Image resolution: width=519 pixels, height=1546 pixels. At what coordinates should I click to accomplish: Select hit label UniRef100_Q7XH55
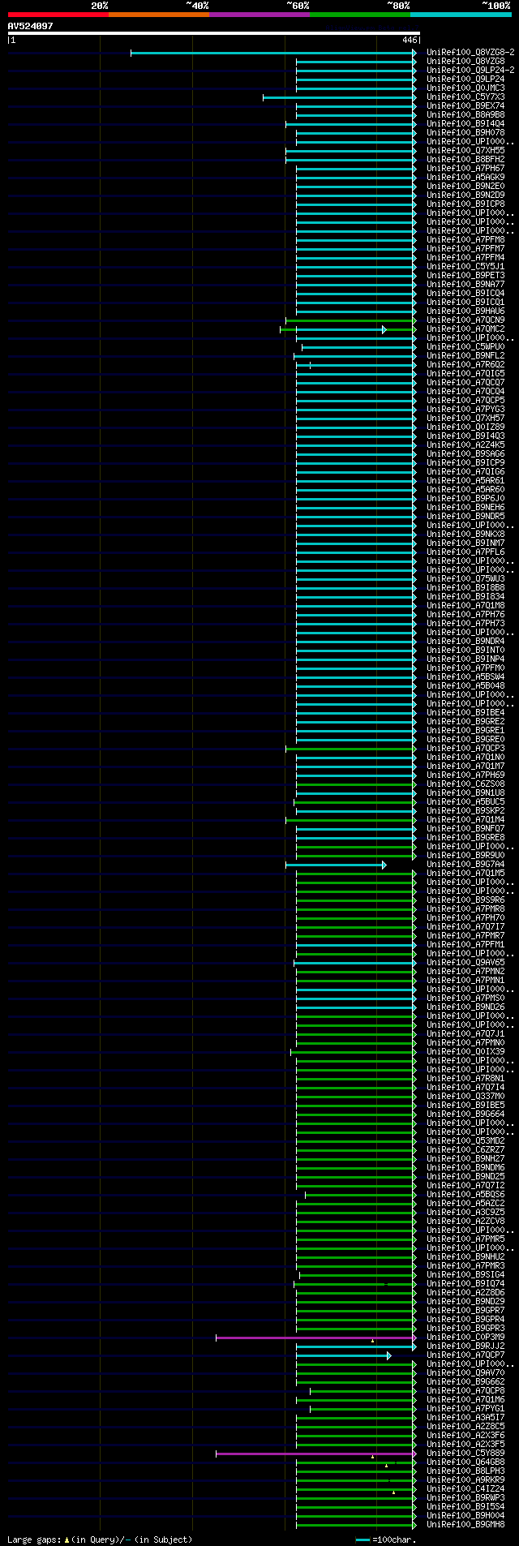[x=465, y=150]
